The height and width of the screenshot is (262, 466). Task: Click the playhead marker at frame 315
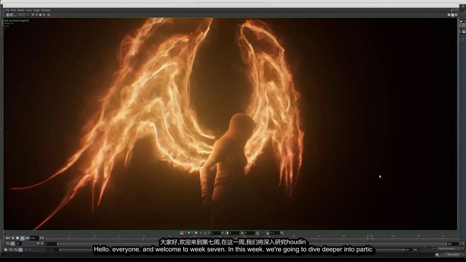click(370, 237)
